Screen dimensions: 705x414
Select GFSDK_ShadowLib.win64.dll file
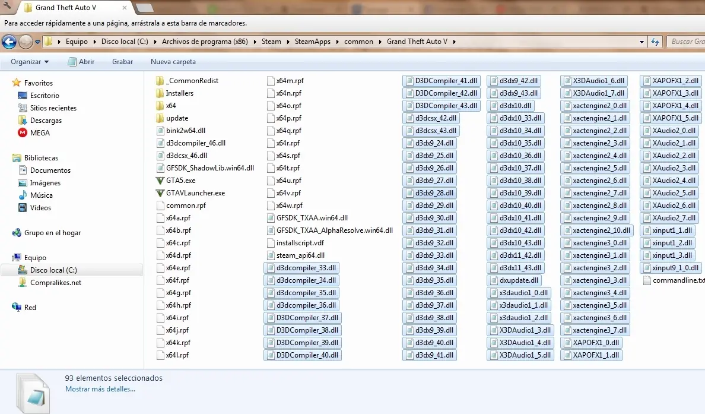tap(210, 168)
